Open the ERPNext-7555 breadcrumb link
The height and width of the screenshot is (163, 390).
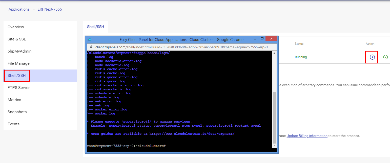tap(50, 9)
